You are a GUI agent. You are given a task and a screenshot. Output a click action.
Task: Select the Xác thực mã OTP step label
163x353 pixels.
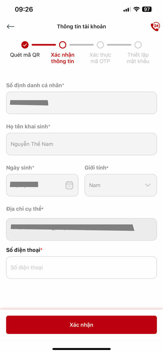coord(100,58)
